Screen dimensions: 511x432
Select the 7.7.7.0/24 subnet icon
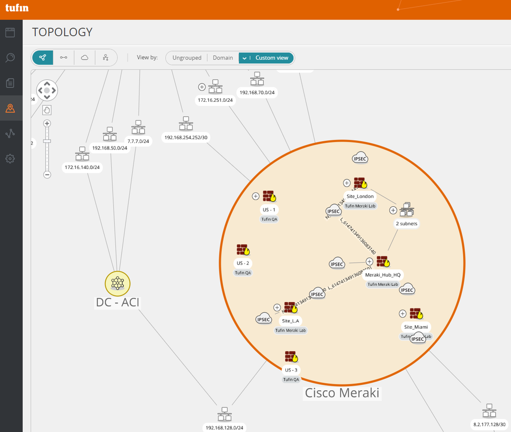138,127
